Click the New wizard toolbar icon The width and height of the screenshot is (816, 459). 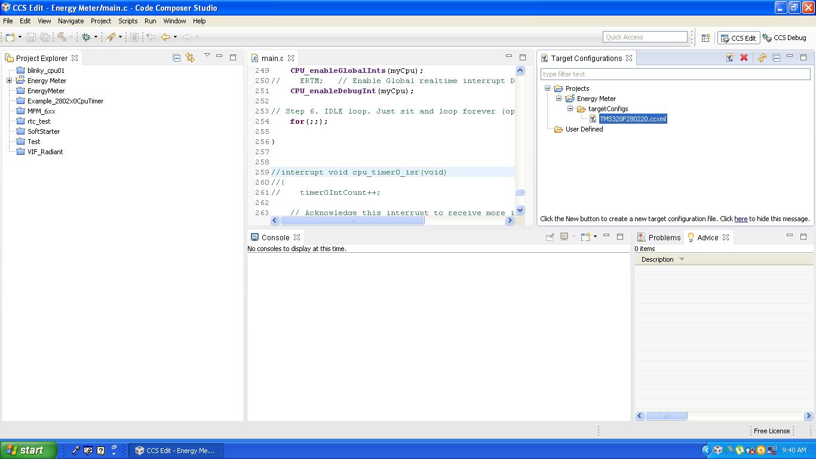pyautogui.click(x=10, y=37)
